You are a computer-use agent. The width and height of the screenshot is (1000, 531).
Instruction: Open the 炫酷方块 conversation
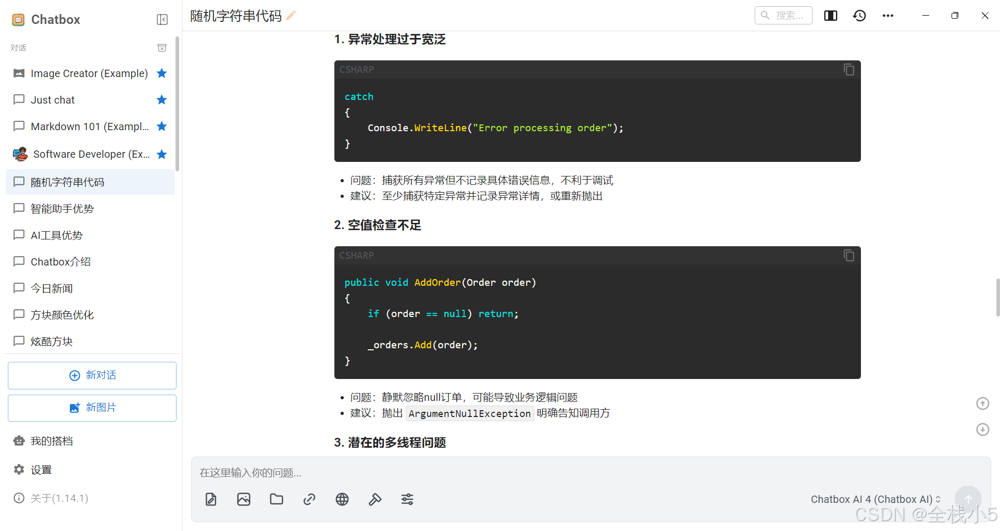(x=90, y=341)
